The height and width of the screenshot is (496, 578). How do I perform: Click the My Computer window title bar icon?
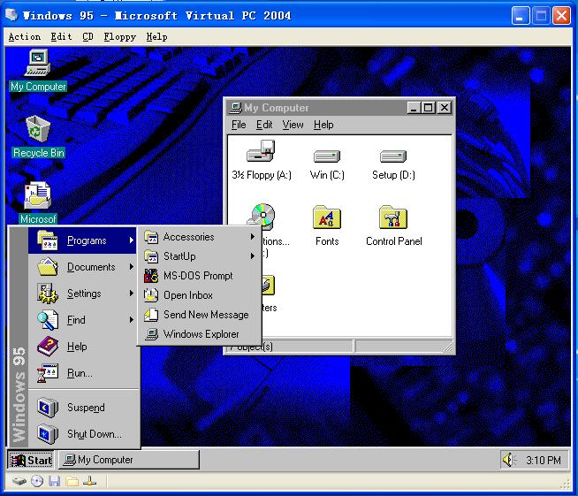(x=236, y=108)
